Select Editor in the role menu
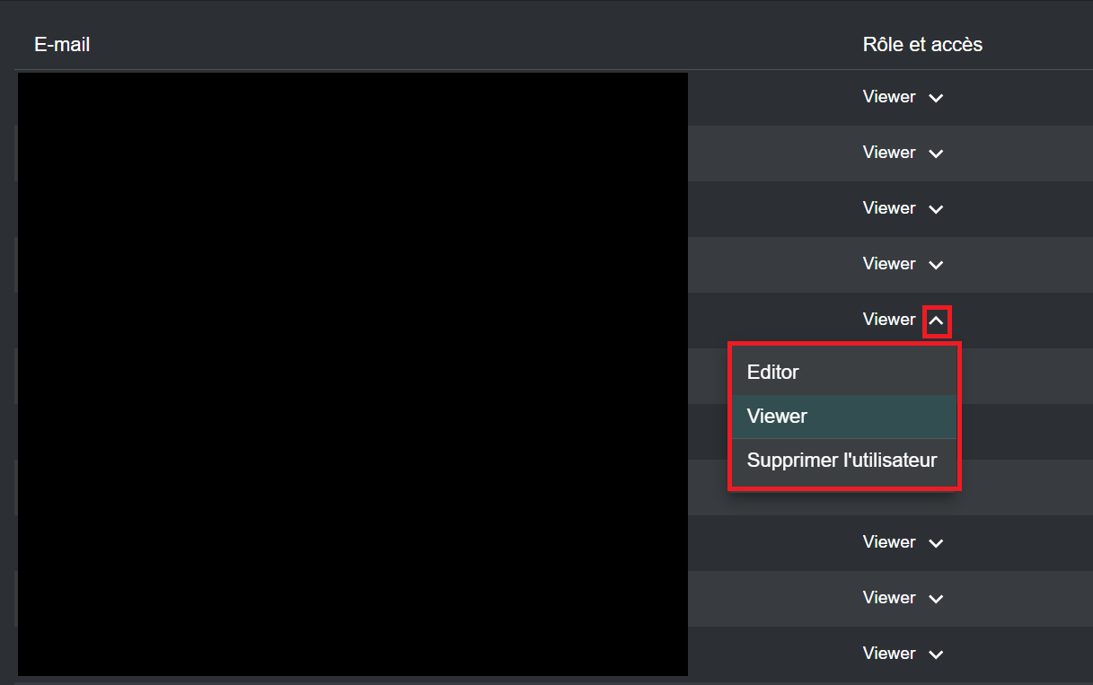The width and height of the screenshot is (1093, 685). tap(773, 372)
